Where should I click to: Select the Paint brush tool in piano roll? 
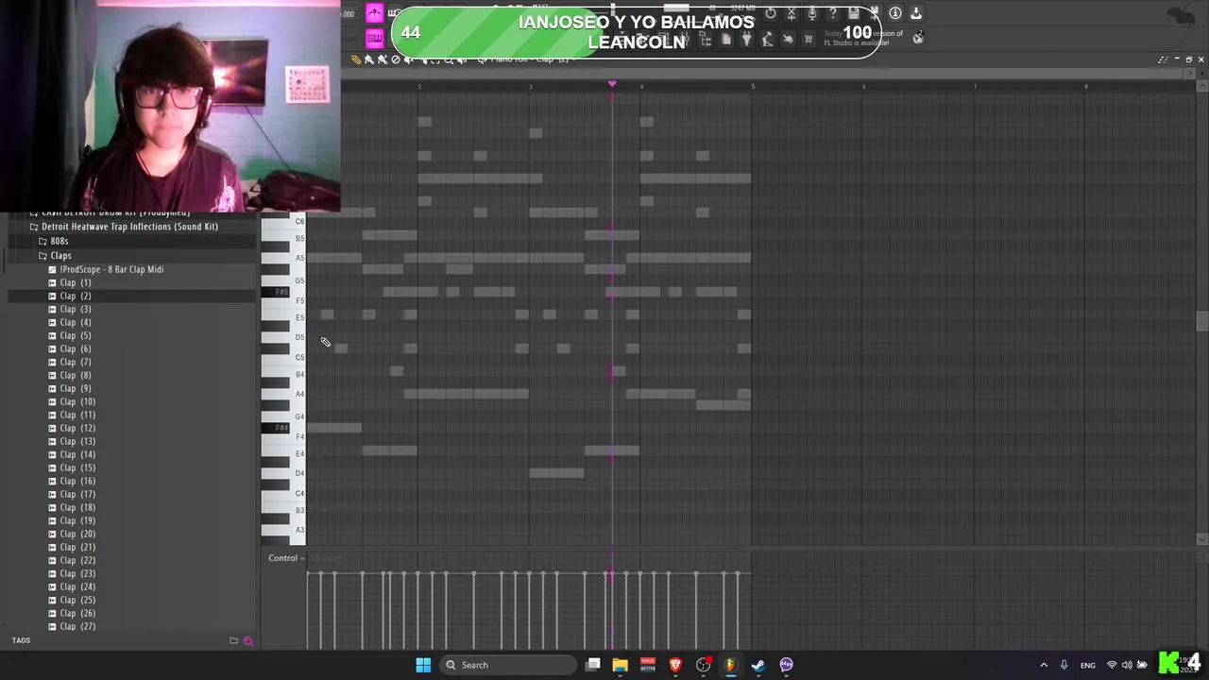pos(369,59)
